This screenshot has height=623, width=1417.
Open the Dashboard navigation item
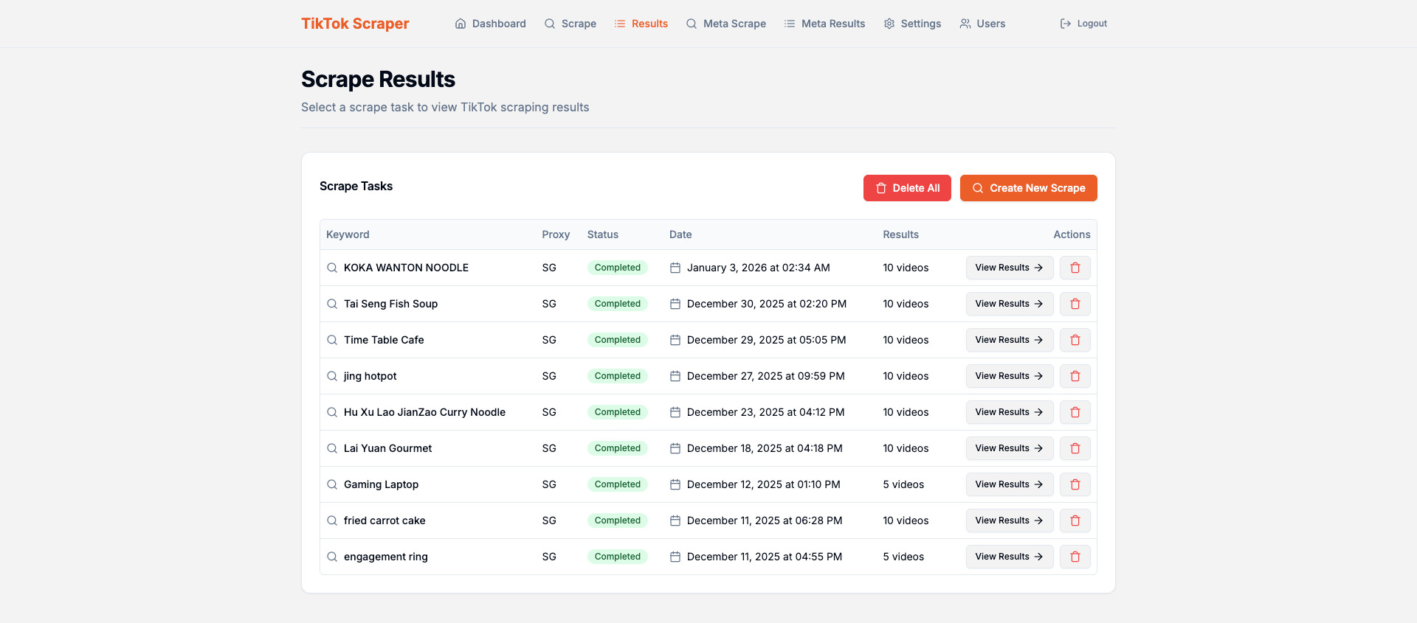coord(490,24)
